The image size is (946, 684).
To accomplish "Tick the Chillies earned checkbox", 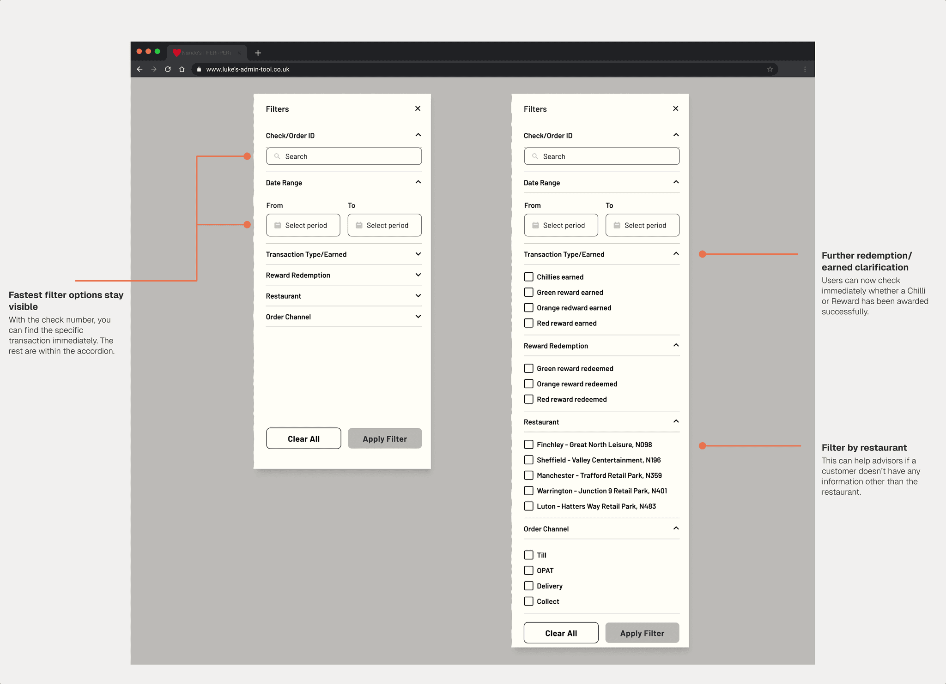I will point(529,277).
